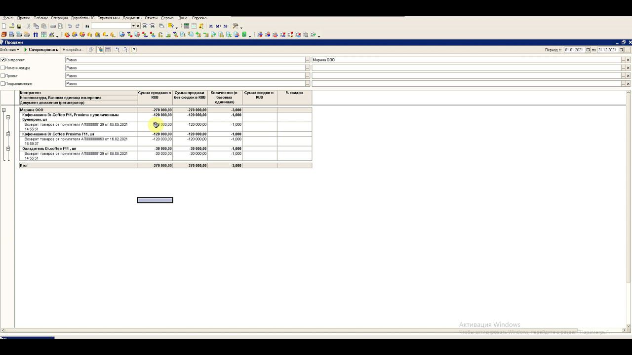Image resolution: width=632 pixels, height=355 pixels.
Task: Click the Доработки 1С menu
Action: [x=82, y=18]
